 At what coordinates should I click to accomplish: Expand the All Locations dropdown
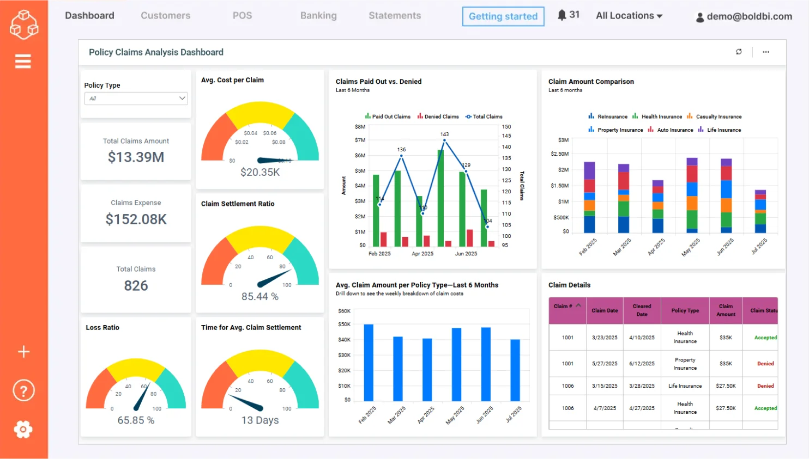pos(628,16)
